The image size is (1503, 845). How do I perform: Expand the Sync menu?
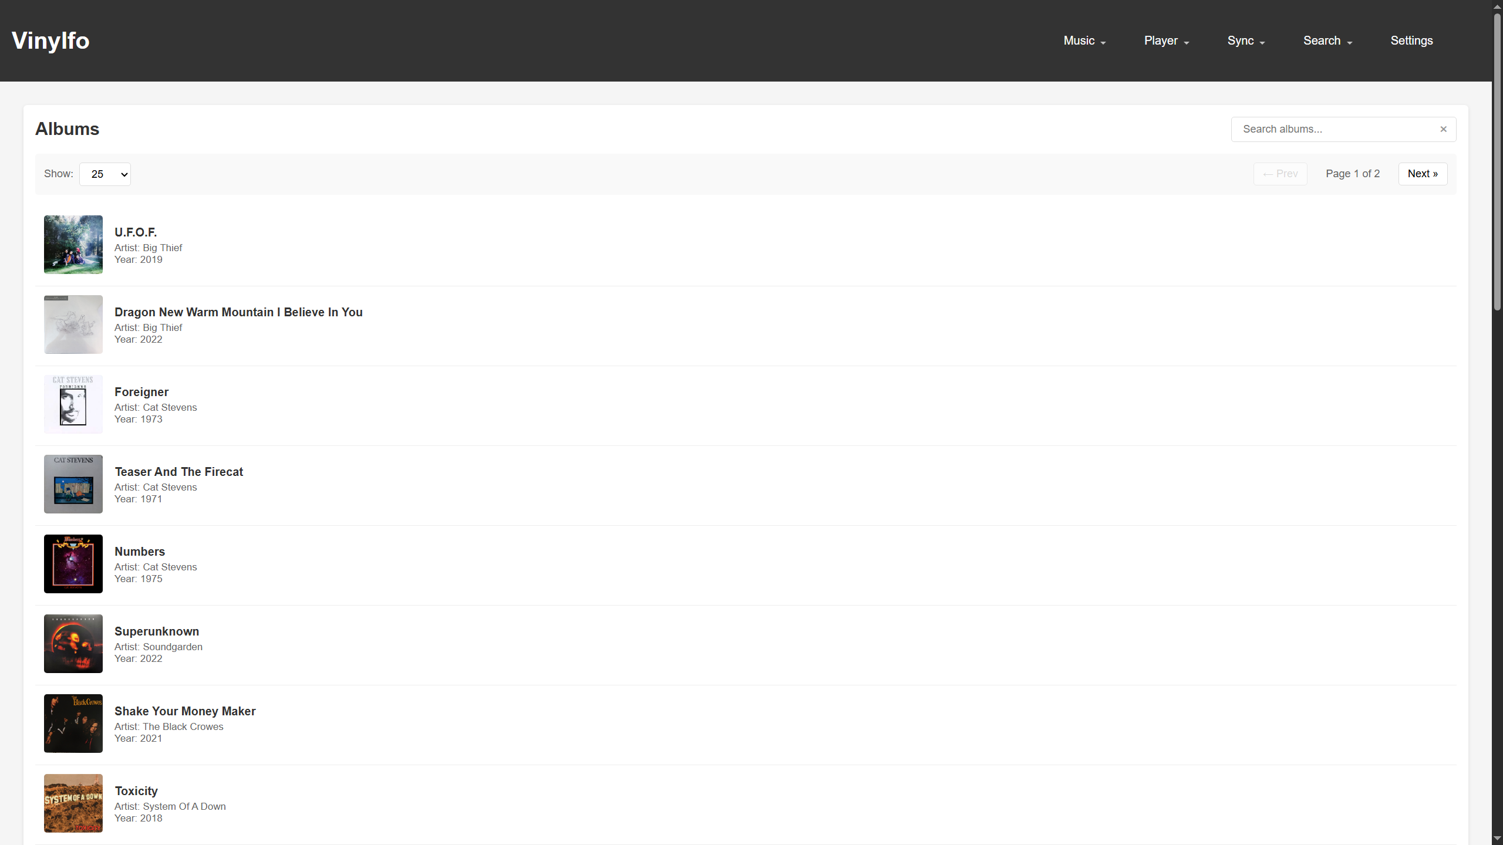click(1245, 40)
